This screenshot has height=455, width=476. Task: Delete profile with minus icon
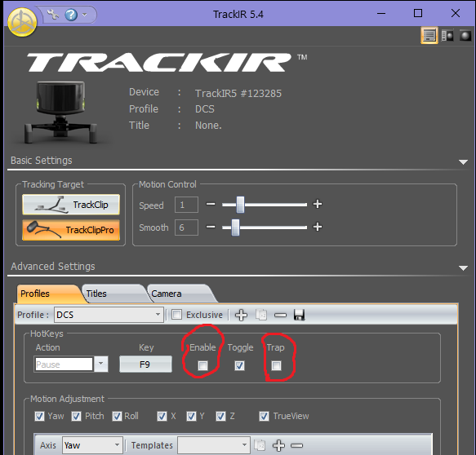tap(280, 316)
